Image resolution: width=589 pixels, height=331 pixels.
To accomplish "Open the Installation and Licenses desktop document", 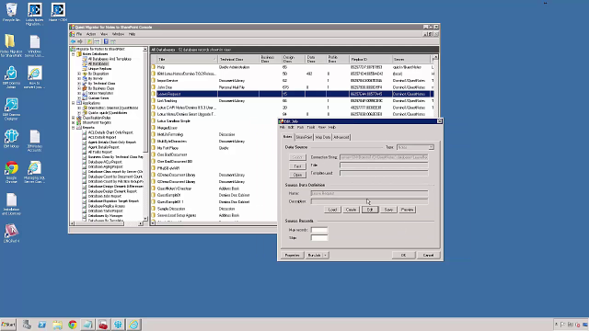I will (x=11, y=204).
